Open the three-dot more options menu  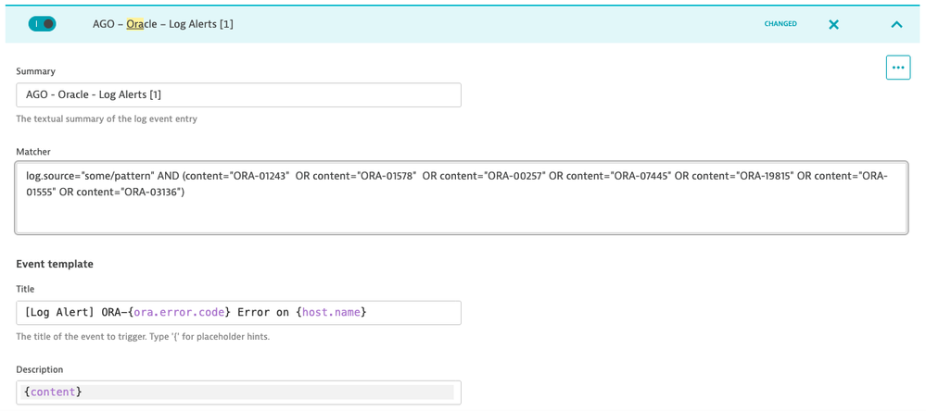897,68
